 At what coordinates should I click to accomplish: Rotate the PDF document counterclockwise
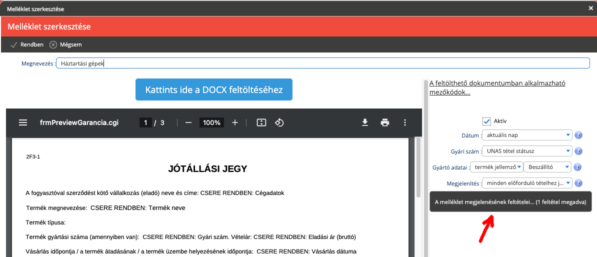tap(279, 122)
